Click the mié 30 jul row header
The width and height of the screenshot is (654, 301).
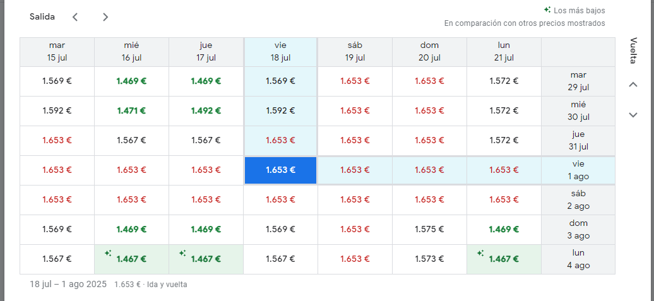coord(578,111)
